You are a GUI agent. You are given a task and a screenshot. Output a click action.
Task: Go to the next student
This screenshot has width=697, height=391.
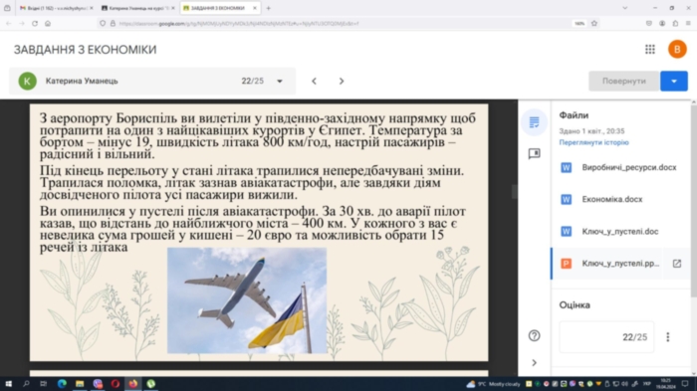(x=342, y=81)
